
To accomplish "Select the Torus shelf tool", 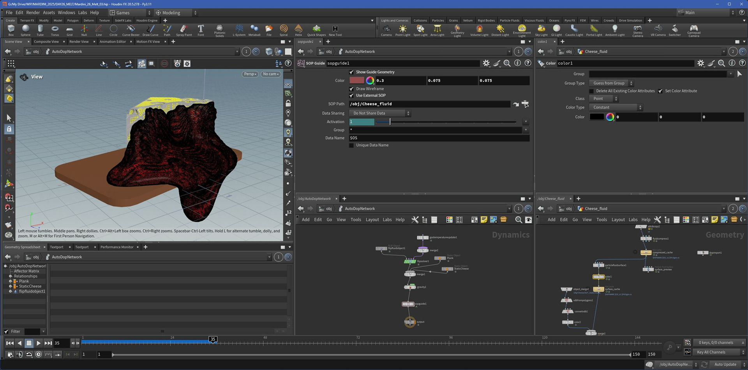I will 55,30.
